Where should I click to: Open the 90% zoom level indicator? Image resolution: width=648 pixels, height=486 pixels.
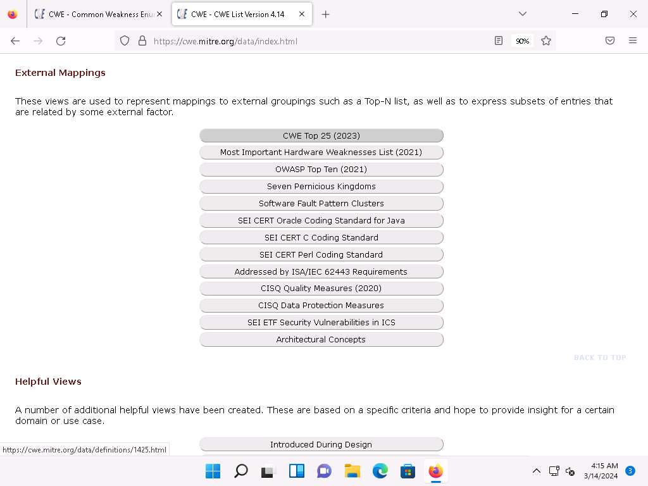[522, 41]
